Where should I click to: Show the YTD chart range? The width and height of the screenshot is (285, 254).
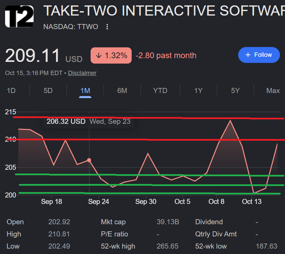coord(160,90)
